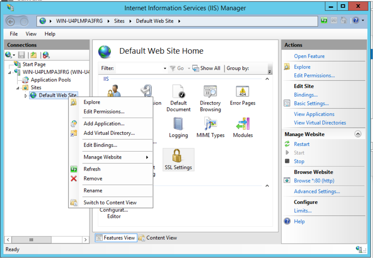Click the save connections disk icon

21,55
